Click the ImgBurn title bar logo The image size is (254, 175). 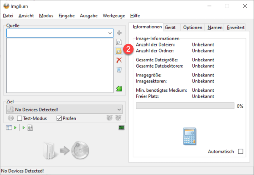[x=6, y=6]
